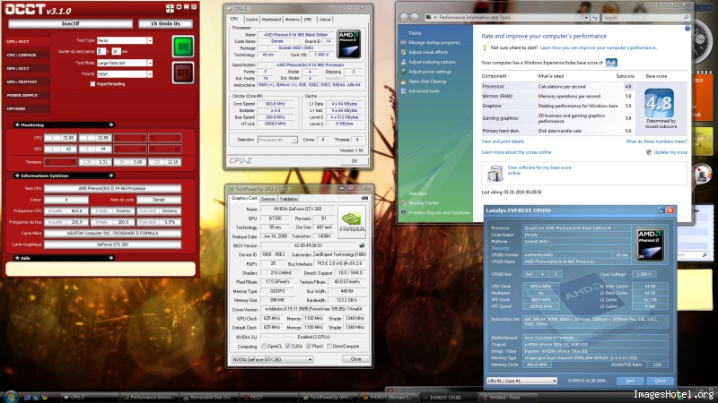Open the OCCT taskbar button

(270, 398)
